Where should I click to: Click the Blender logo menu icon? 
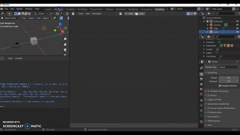coord(1,9)
